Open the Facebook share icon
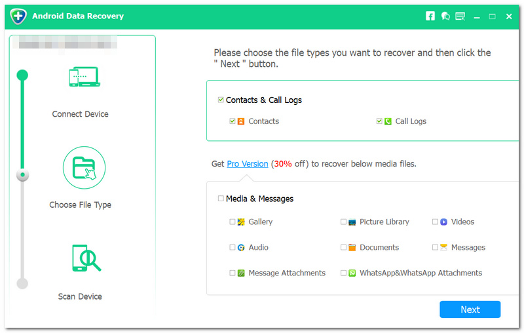Image resolution: width=524 pixels, height=333 pixels. point(430,16)
